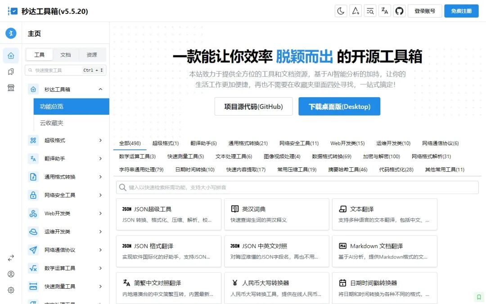Viewport: 486px width, 304px height.
Task: Expand the 数学运算工具 sidebar group
Action: (65, 268)
